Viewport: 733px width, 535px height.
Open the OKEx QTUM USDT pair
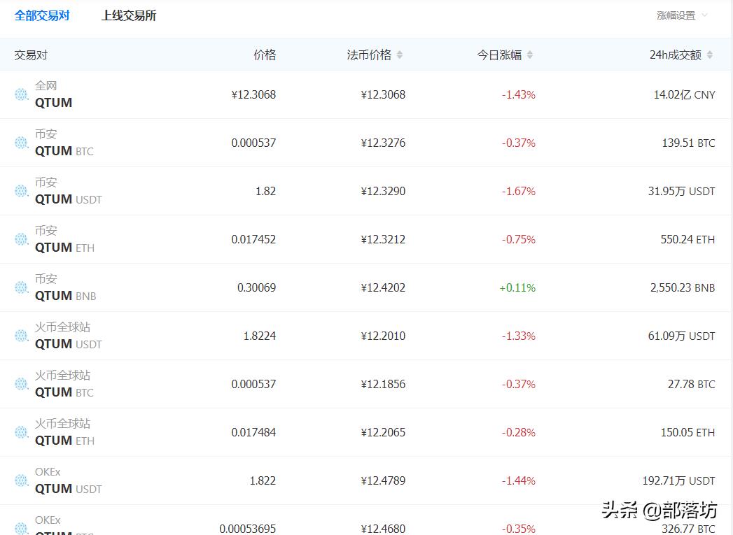tap(68, 480)
